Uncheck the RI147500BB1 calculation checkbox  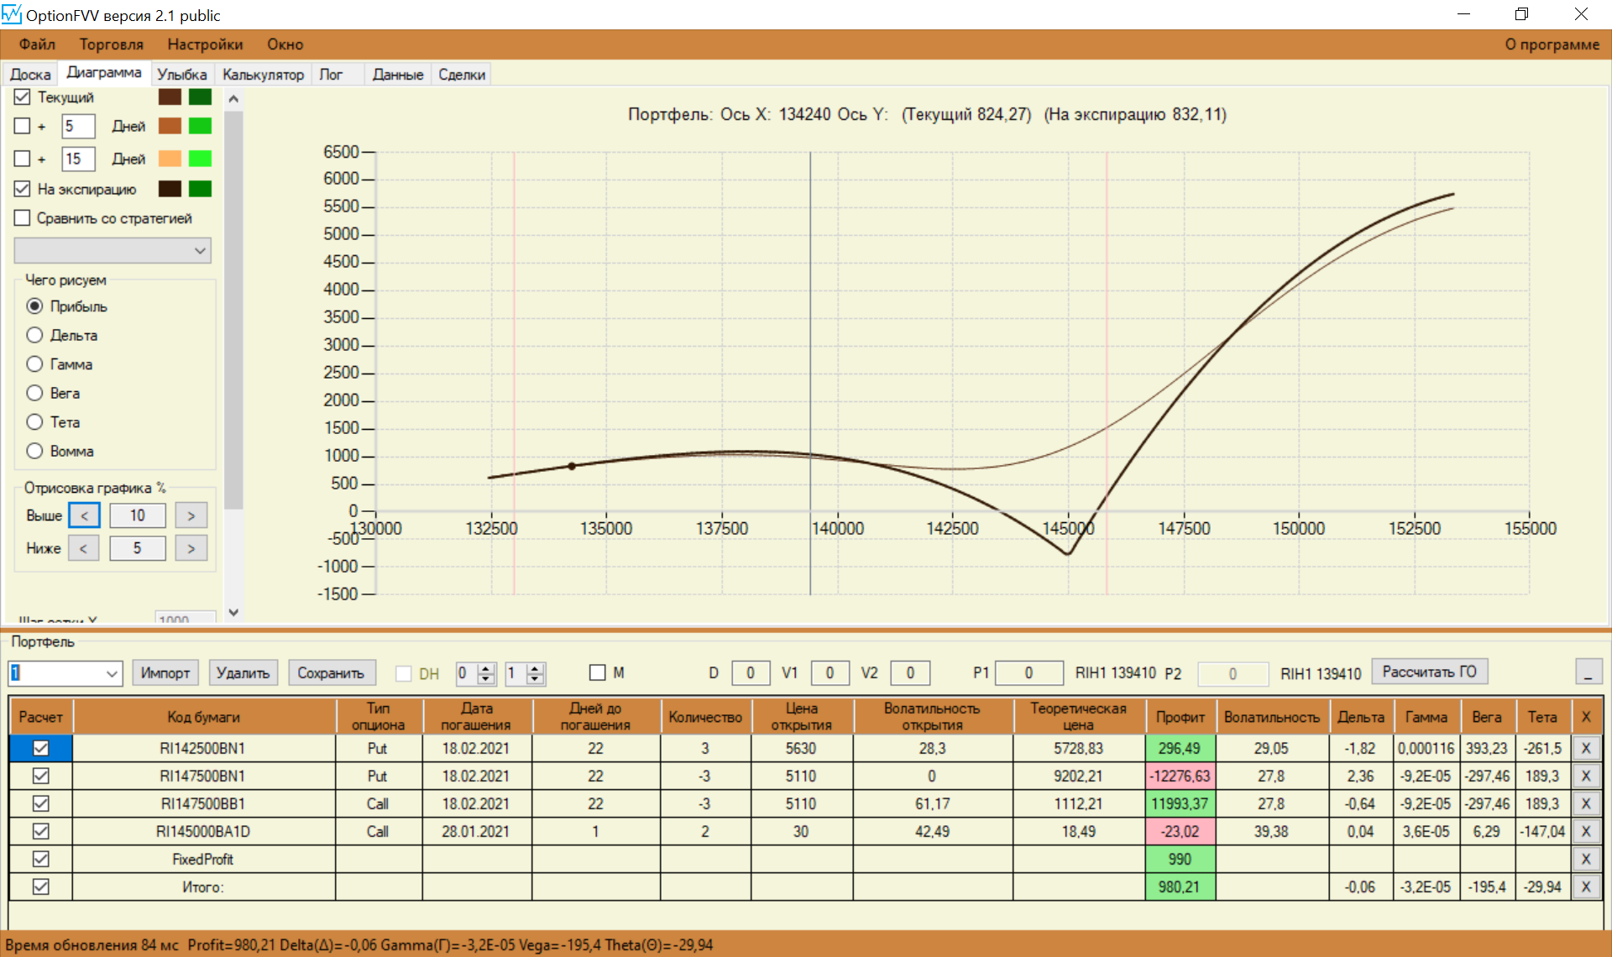click(x=40, y=803)
